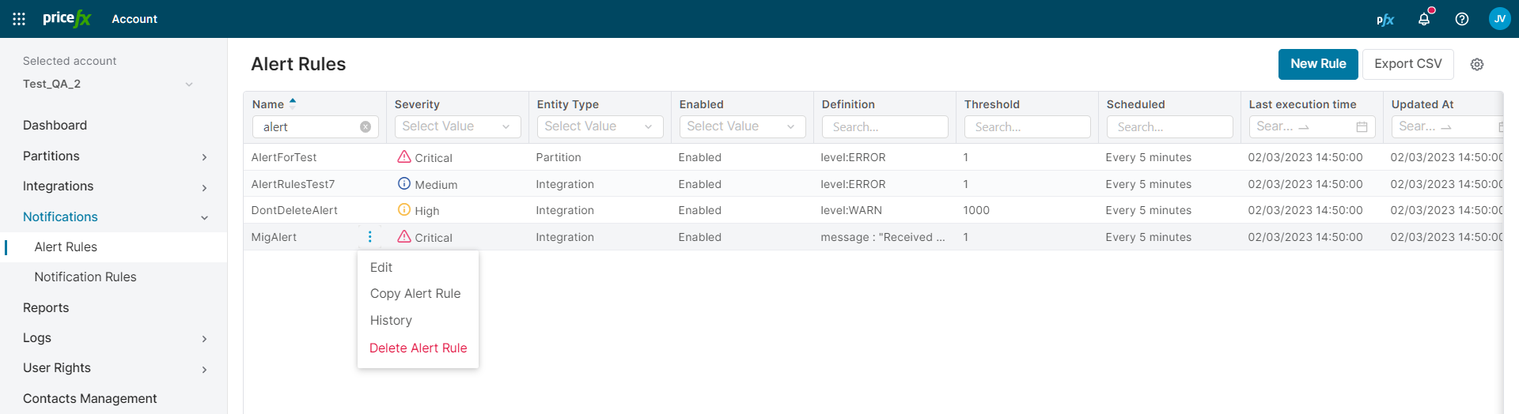
Task: Click the Export CSV button
Action: pos(1407,64)
